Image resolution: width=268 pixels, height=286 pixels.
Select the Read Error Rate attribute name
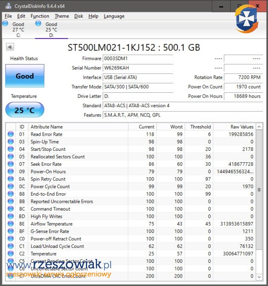pyautogui.click(x=46, y=134)
